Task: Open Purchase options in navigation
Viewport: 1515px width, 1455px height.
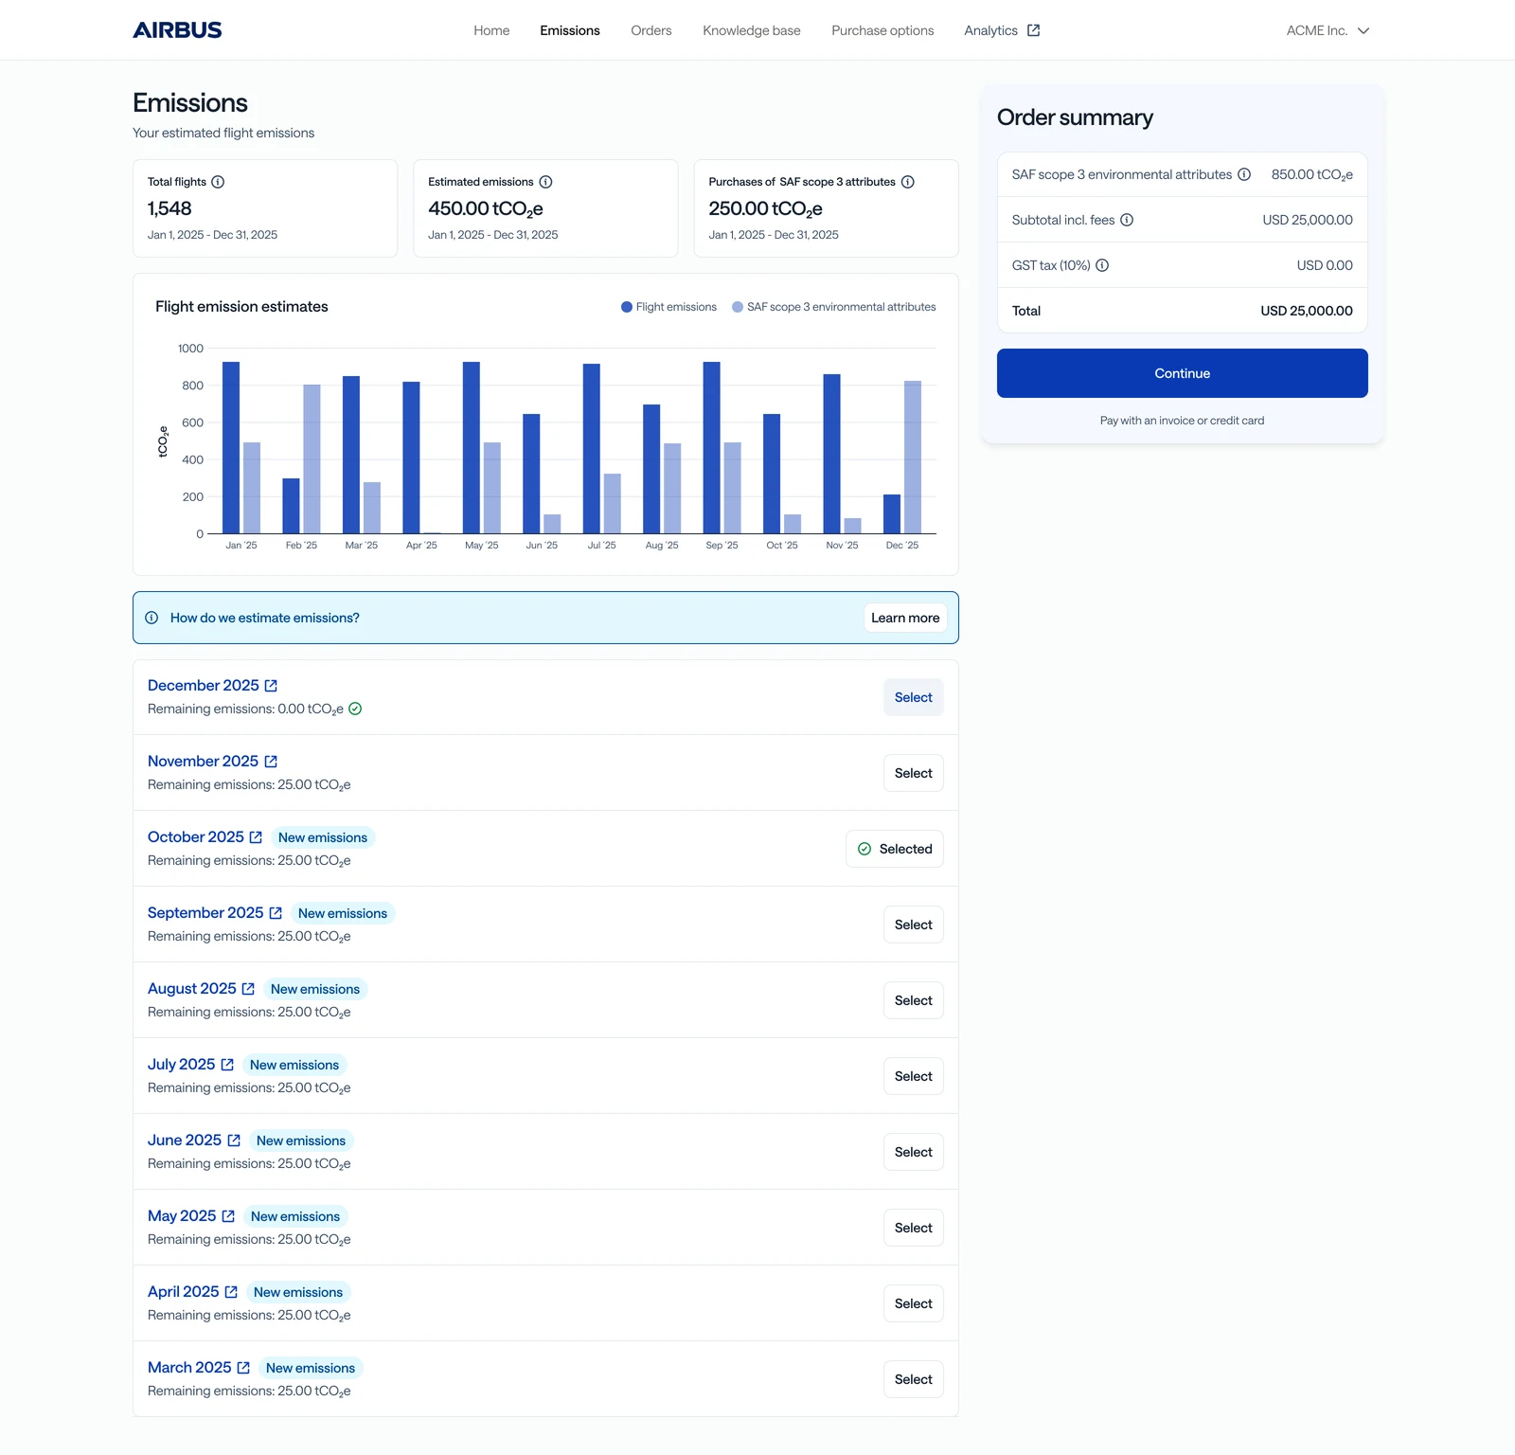Action: (x=882, y=30)
